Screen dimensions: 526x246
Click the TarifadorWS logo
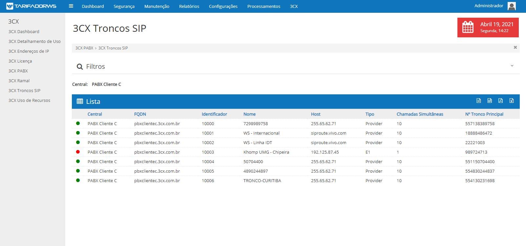[x=32, y=6]
